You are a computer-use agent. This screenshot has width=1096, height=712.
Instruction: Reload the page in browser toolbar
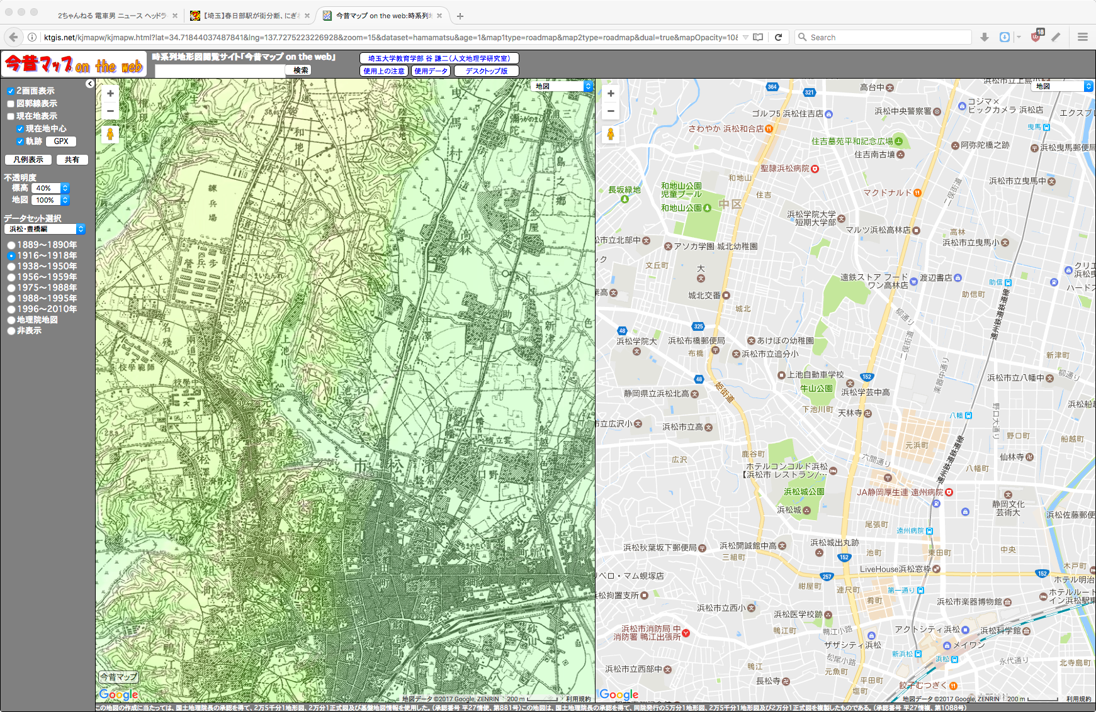[x=779, y=37]
